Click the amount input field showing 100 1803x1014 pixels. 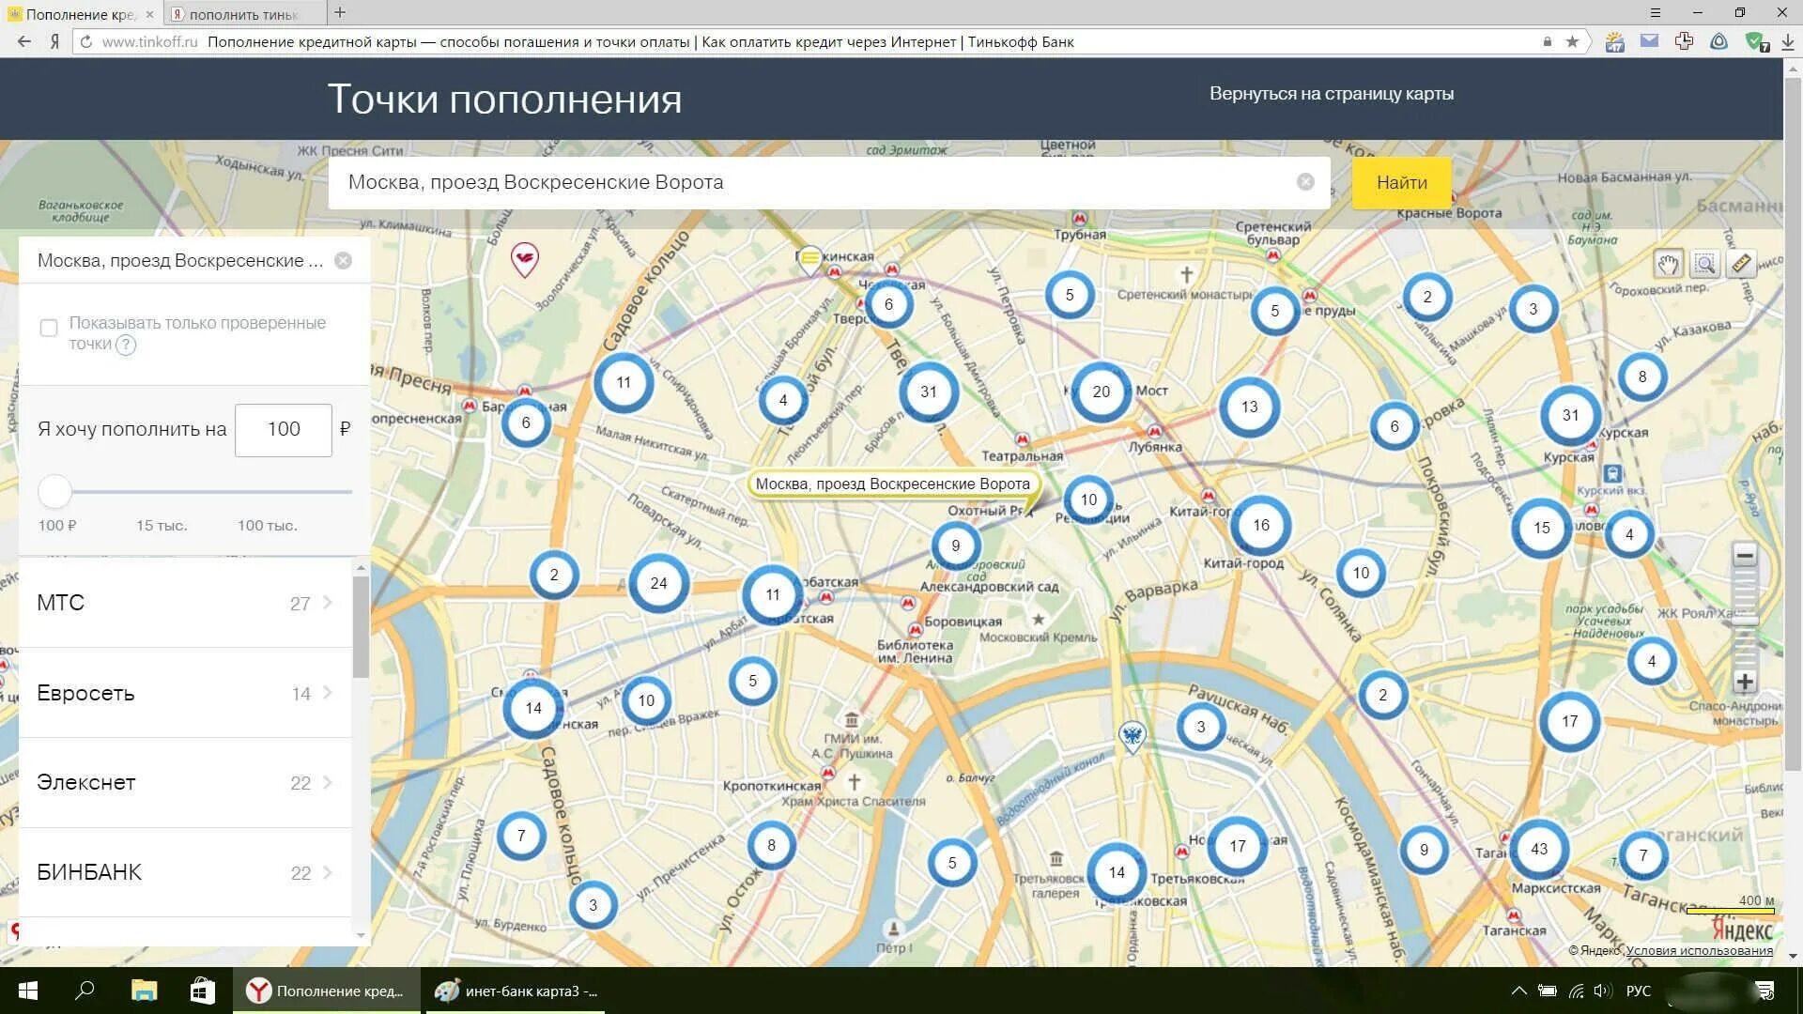[x=284, y=430]
